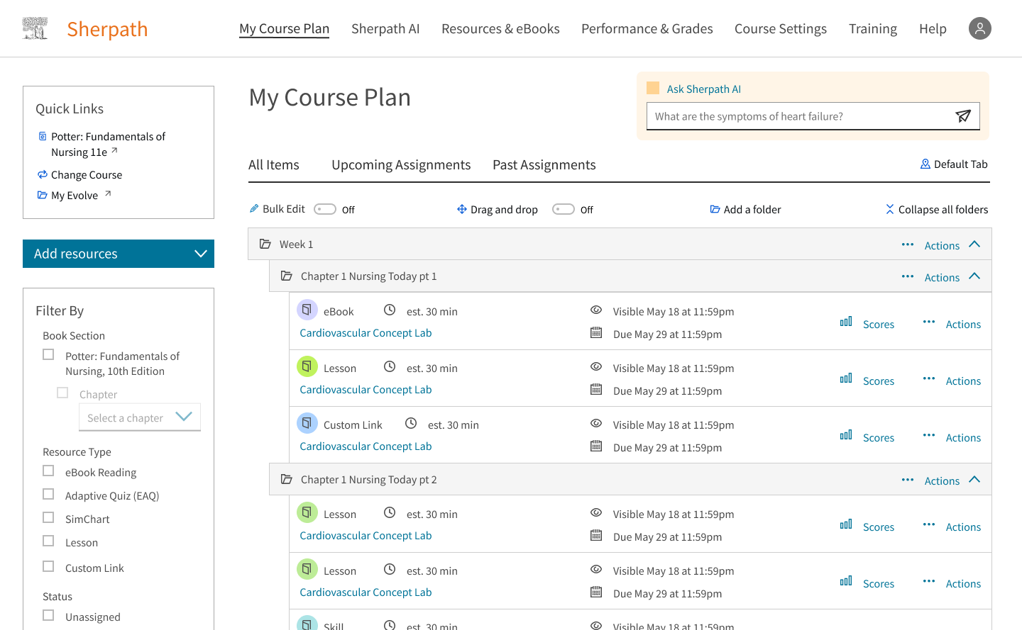Send the Ask Sherpath AI question

[x=963, y=116]
